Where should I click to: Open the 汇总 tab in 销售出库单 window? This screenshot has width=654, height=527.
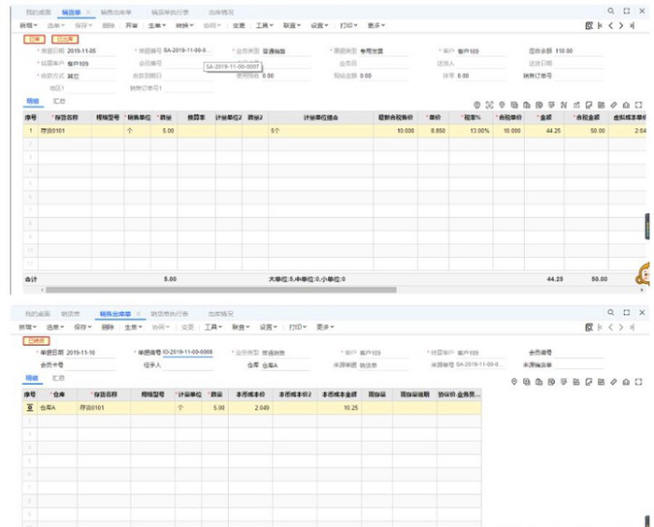(x=57, y=378)
